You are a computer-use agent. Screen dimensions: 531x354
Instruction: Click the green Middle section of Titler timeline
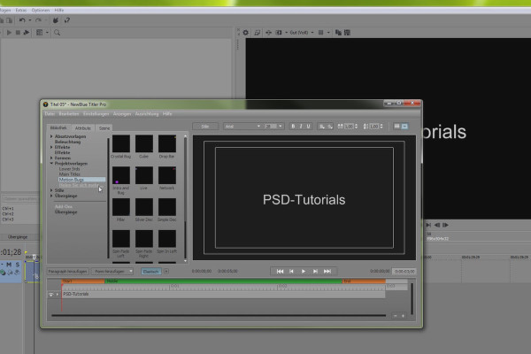coord(223,281)
